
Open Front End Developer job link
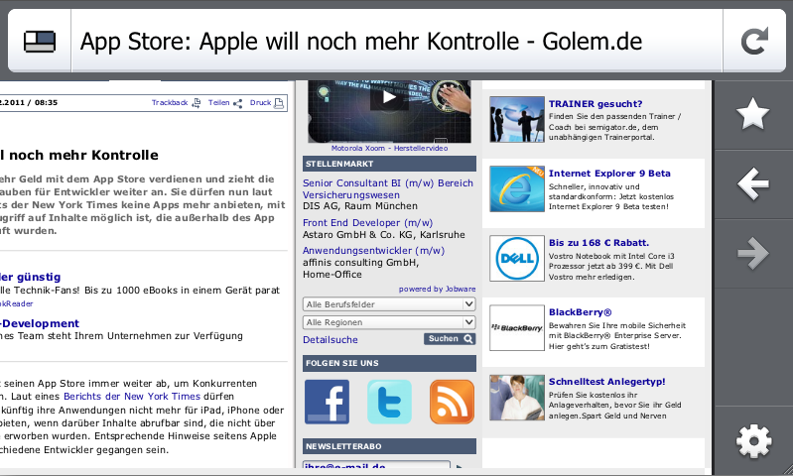tap(367, 223)
